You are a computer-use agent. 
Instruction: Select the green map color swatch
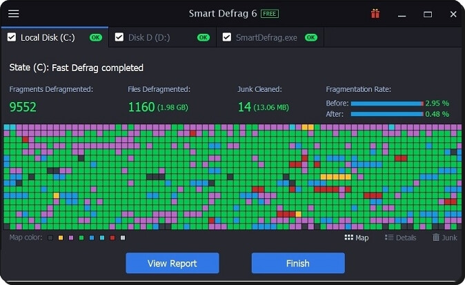pos(81,238)
